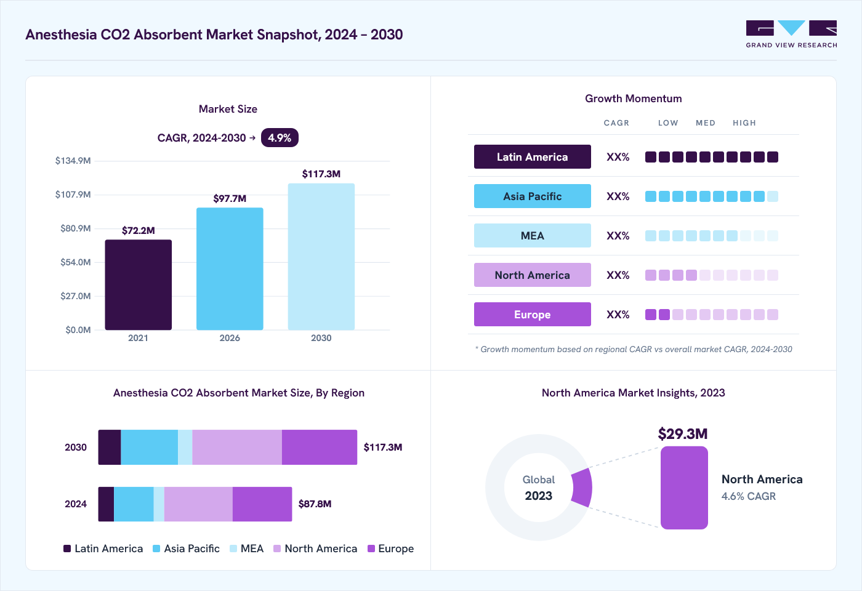Click the Europe XX% CAGR value

[618, 315]
